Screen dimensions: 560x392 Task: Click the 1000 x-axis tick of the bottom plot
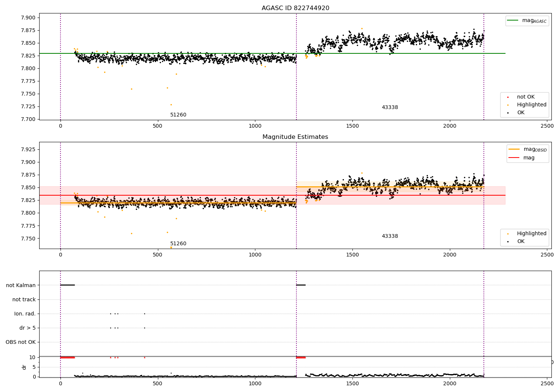[255, 383]
